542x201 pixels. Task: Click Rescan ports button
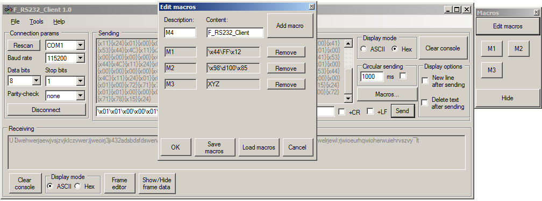23,45
